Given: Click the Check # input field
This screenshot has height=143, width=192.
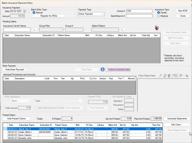Looking at the screenshot, I should pos(139,11).
